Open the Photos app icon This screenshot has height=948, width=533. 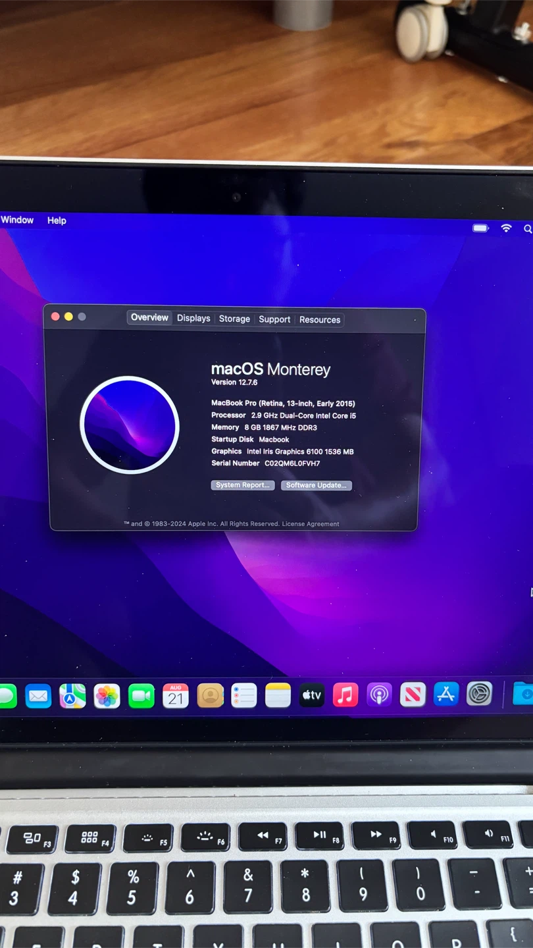107,696
